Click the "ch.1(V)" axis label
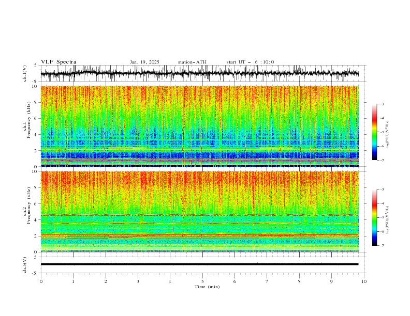The image size is (410, 316). click(x=25, y=73)
